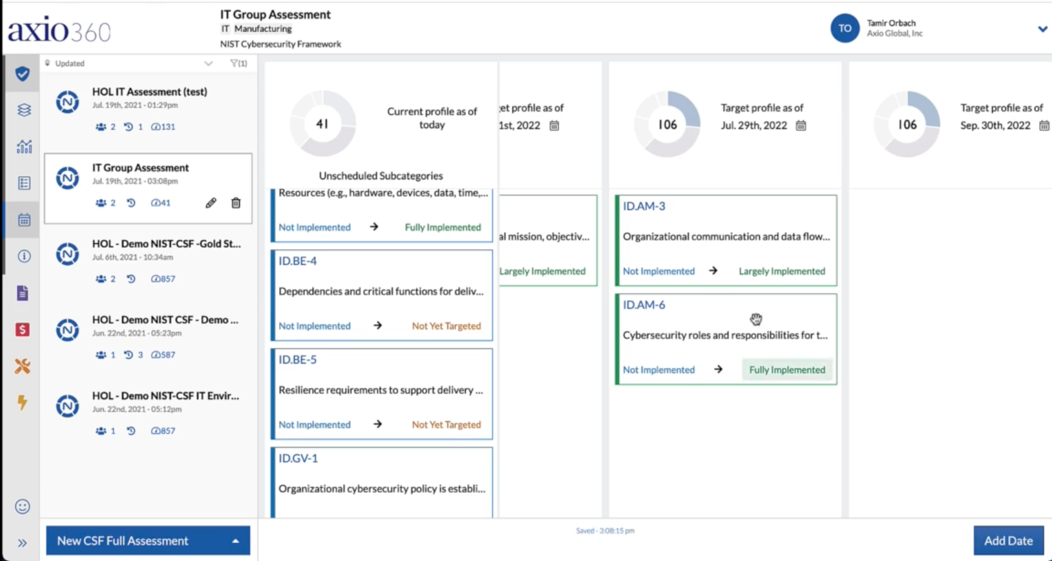This screenshot has height=561, width=1052.
Task: Open the red dollar sign sidebar icon
Action: click(23, 330)
